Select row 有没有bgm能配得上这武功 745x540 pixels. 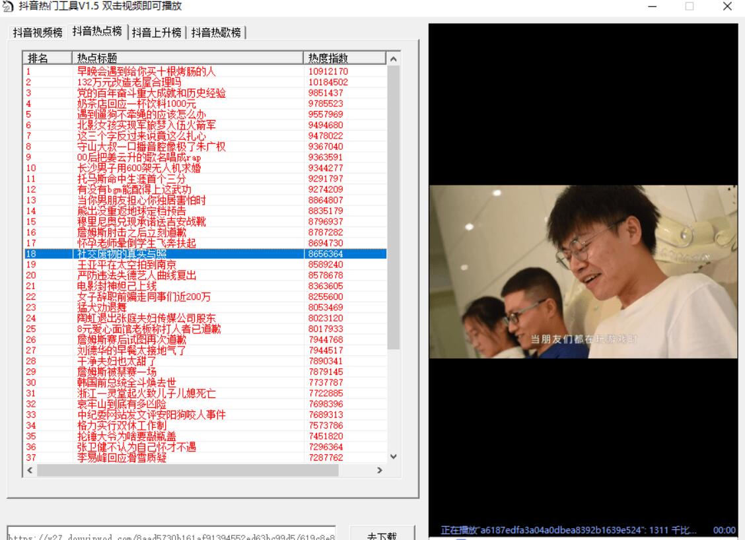pos(205,189)
